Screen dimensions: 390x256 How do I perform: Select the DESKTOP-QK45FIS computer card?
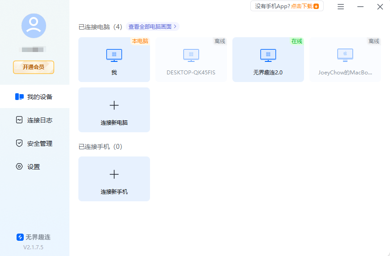[191, 60]
